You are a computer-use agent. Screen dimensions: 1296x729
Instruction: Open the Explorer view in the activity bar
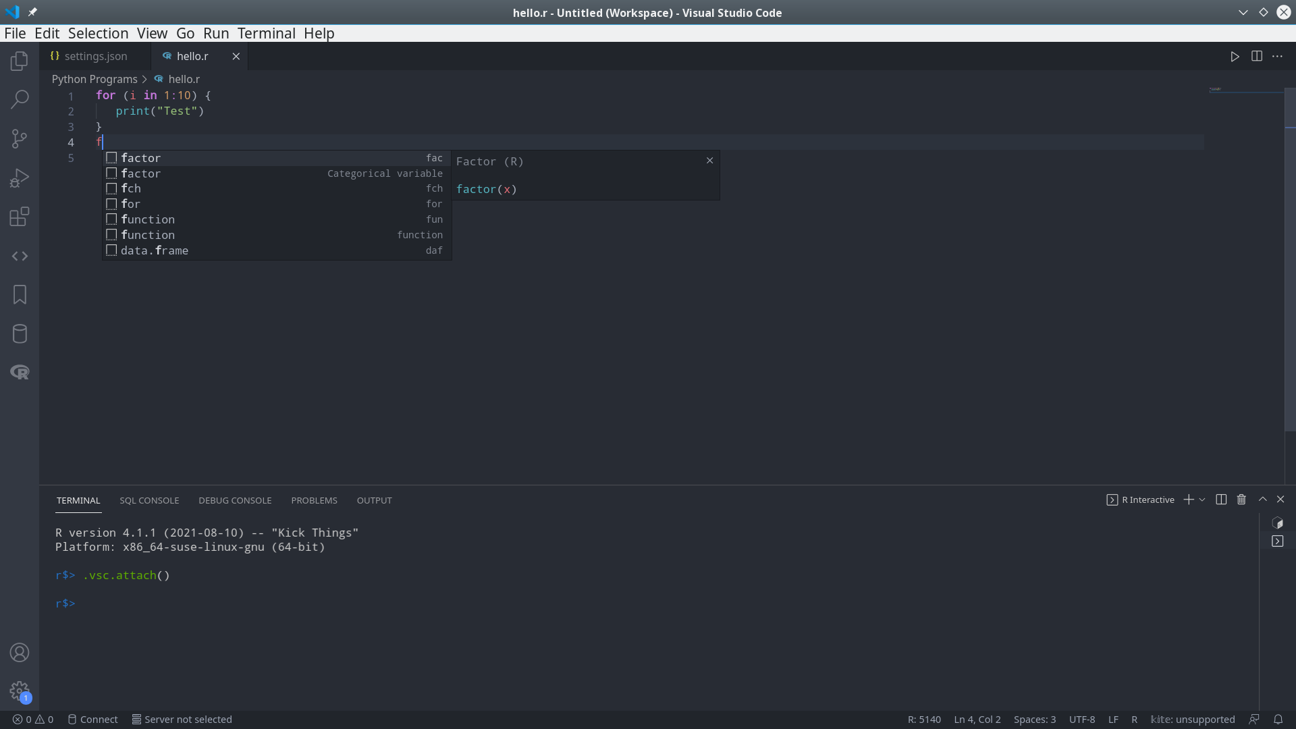point(19,61)
